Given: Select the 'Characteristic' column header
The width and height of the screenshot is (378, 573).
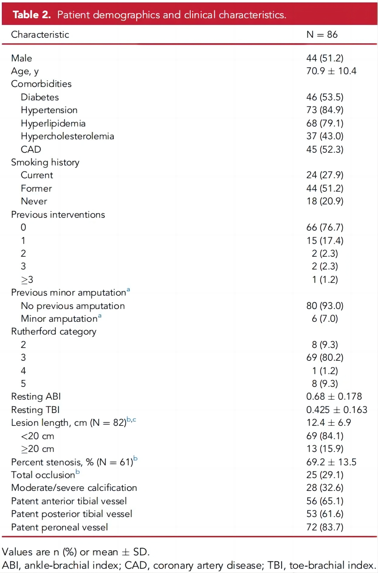Looking at the screenshot, I should (40, 35).
